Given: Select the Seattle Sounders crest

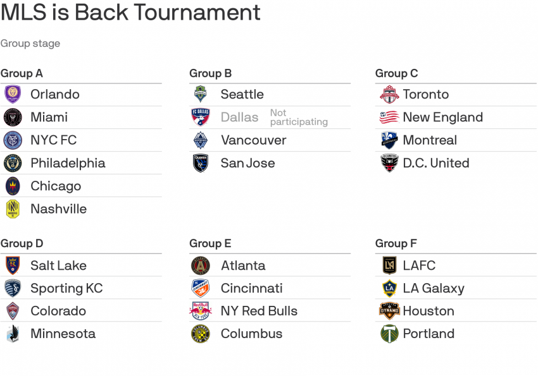Looking at the screenshot, I should 200,94.
